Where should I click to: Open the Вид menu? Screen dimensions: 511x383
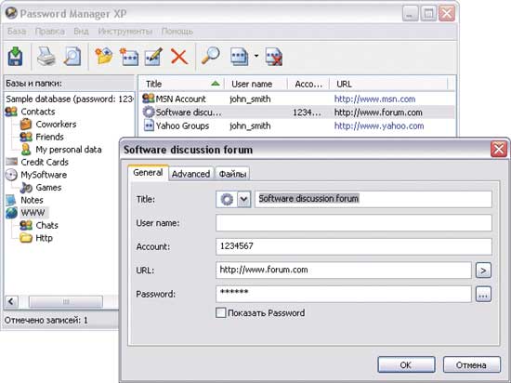pyautogui.click(x=81, y=32)
